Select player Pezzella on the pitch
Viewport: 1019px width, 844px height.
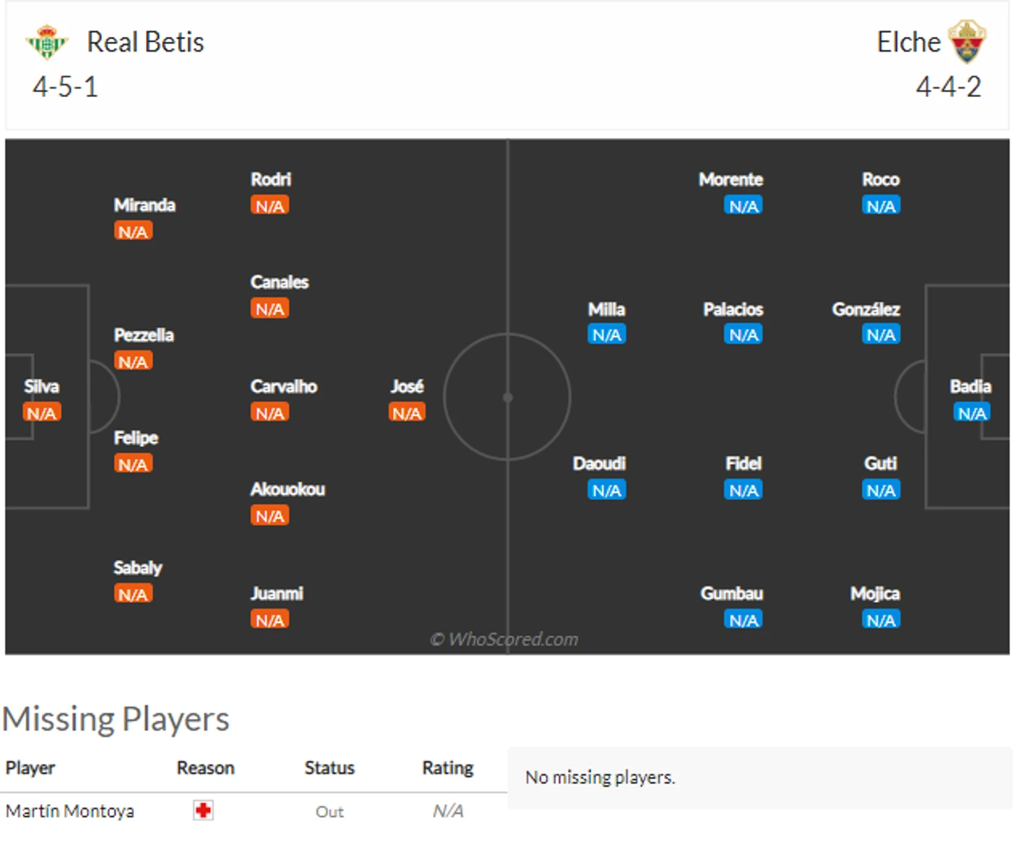point(144,335)
